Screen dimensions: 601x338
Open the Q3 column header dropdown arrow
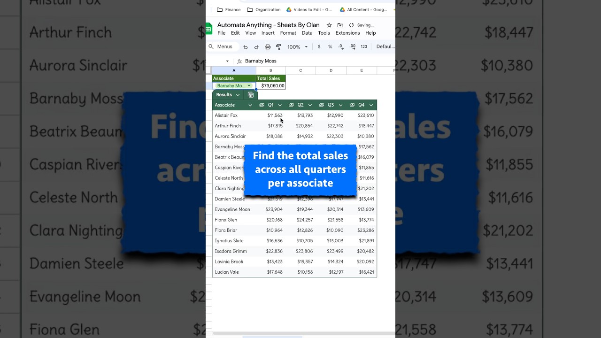340,105
